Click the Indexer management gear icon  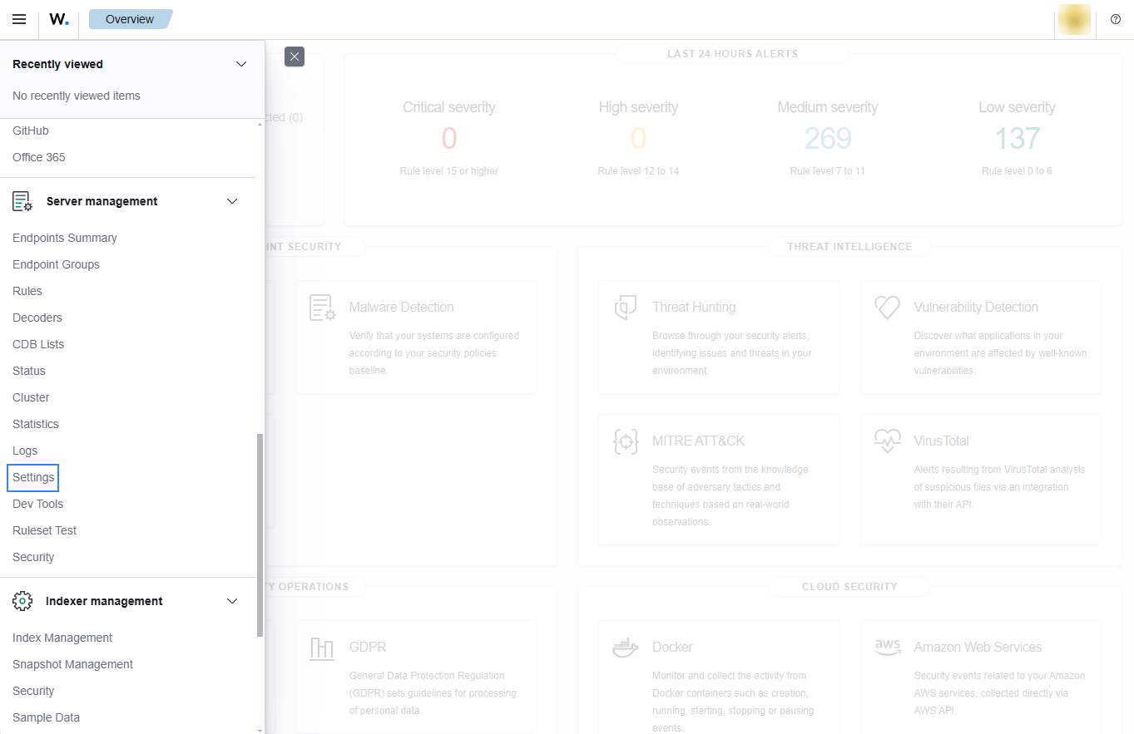[x=22, y=601]
